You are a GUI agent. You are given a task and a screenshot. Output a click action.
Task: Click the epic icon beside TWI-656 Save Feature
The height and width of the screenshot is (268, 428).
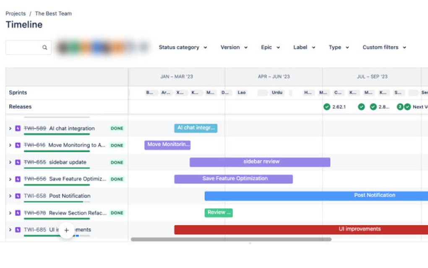(18, 179)
